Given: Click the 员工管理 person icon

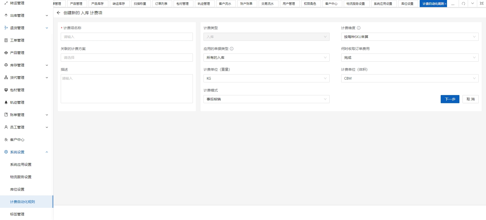Looking at the screenshot, I should tap(6, 127).
